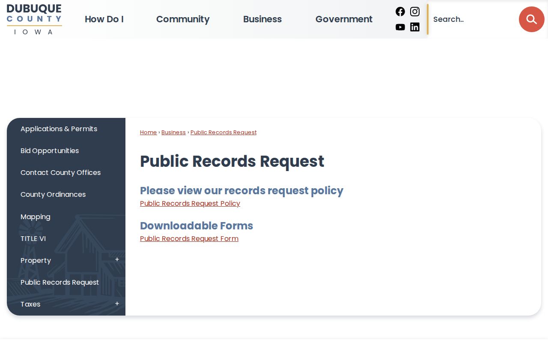This screenshot has height=343, width=548.
Task: Click the red search magnifier button
Action: click(532, 19)
